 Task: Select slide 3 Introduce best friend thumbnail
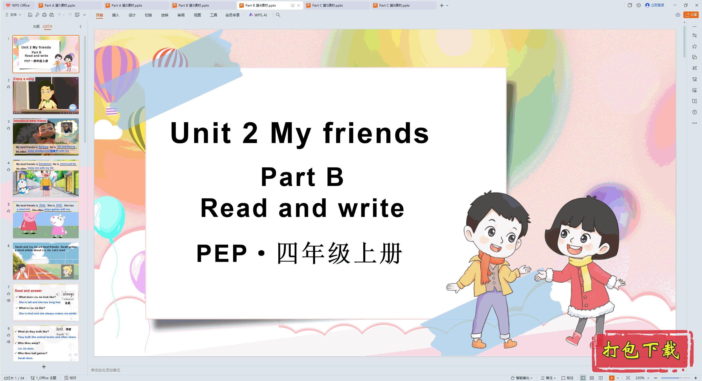[46, 137]
